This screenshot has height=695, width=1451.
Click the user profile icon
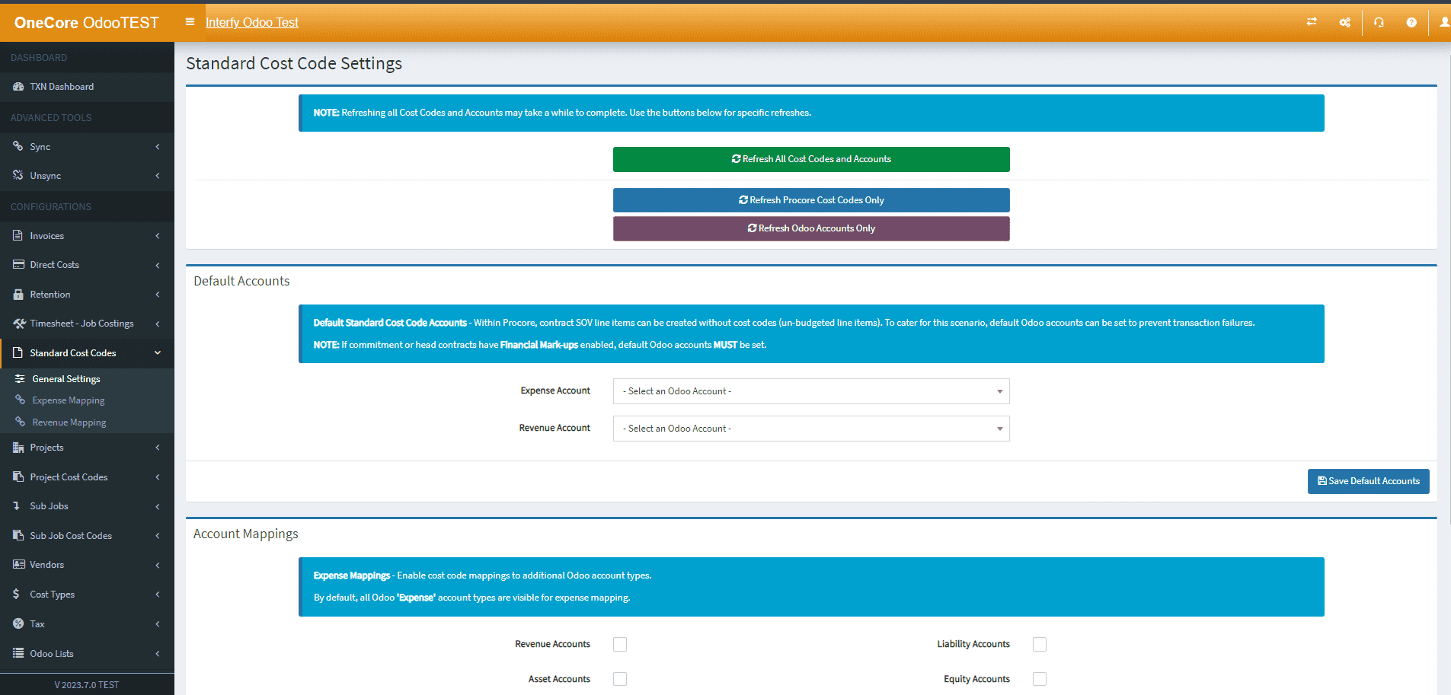coord(1443,22)
